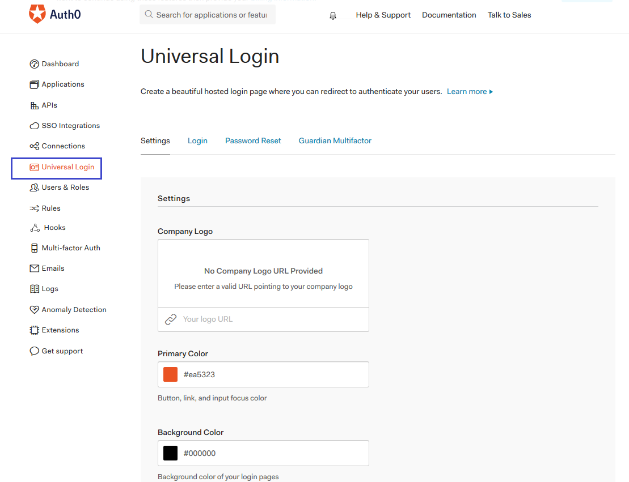Click the 'Universal Login' page heading

coord(210,56)
